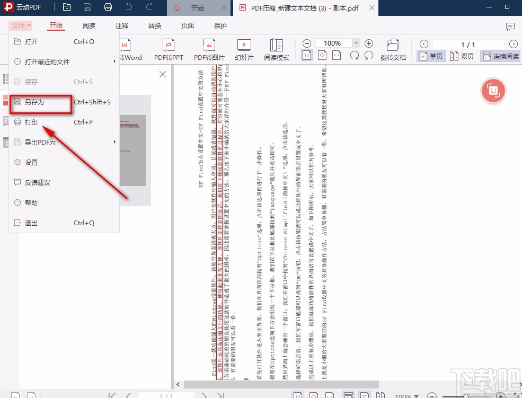Redo with the title bar redo arrow

click(149, 7)
